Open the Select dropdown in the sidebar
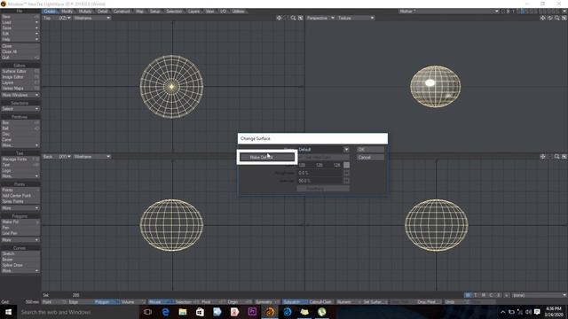This screenshot has width=568, height=319. (20, 108)
